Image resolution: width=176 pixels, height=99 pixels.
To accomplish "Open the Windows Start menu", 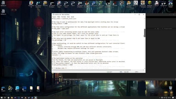I will (x=2, y=98).
